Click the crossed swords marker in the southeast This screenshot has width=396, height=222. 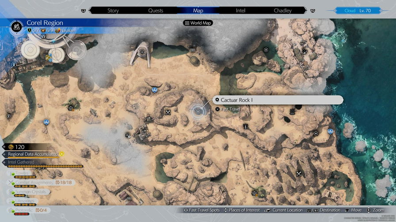(x=299, y=174)
